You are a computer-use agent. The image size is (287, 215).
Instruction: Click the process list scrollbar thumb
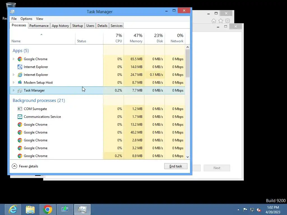(x=188, y=63)
